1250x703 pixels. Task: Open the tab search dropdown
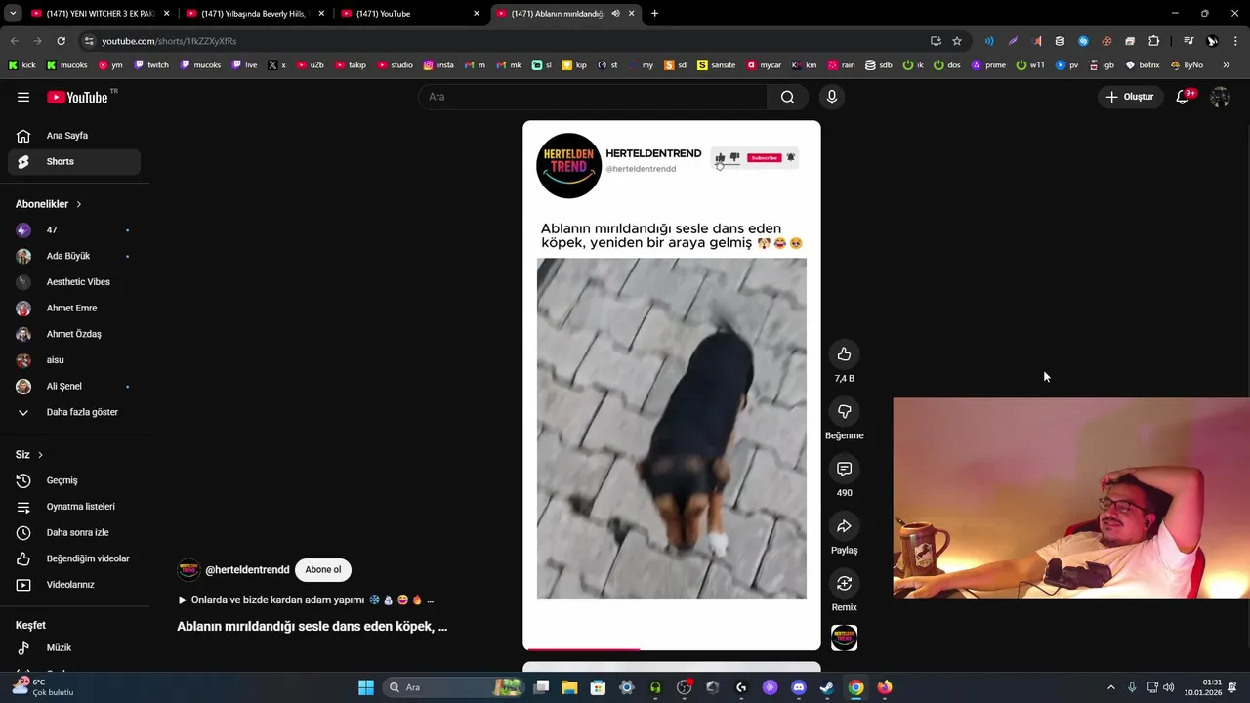pos(13,14)
